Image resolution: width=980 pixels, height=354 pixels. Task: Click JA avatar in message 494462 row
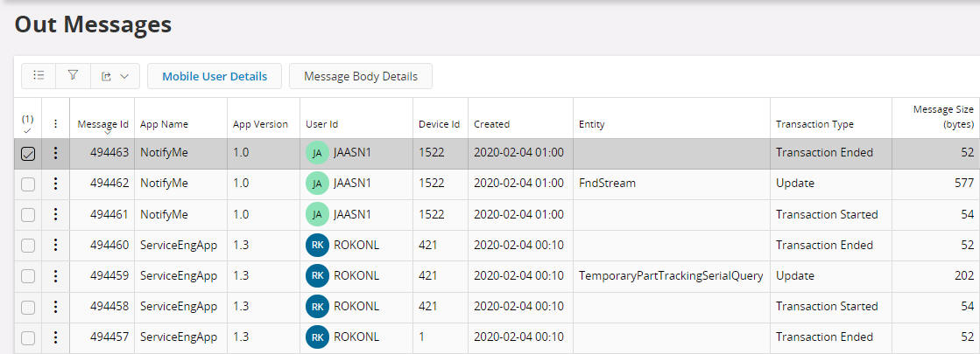pos(317,184)
